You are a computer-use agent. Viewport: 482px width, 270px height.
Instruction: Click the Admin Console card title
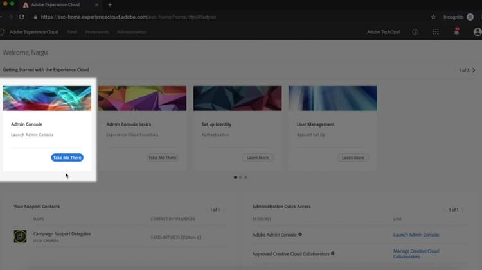point(26,124)
